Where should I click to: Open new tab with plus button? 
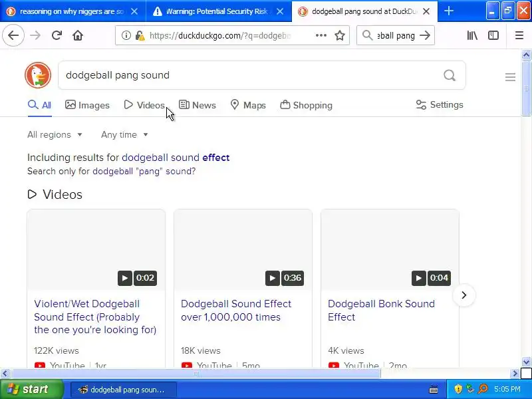point(449,11)
